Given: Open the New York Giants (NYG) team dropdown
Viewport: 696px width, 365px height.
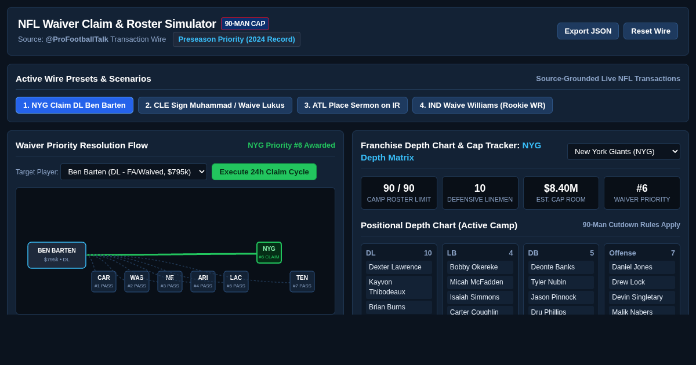Looking at the screenshot, I should coord(623,152).
